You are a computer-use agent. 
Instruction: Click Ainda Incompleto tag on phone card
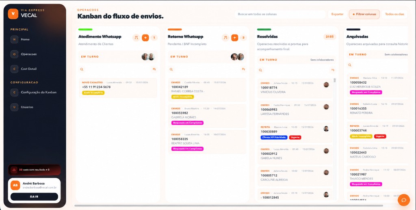93,93
